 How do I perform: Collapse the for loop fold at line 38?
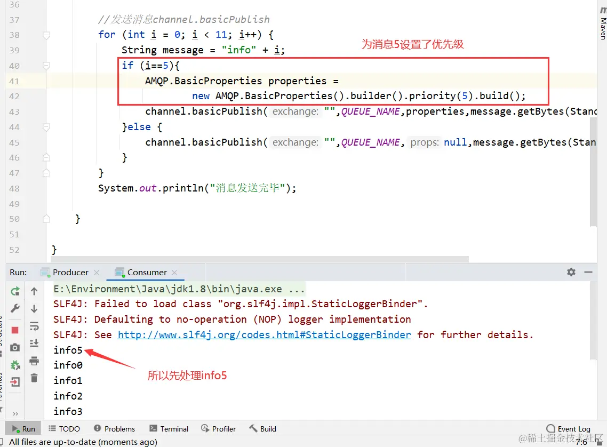[x=46, y=35]
